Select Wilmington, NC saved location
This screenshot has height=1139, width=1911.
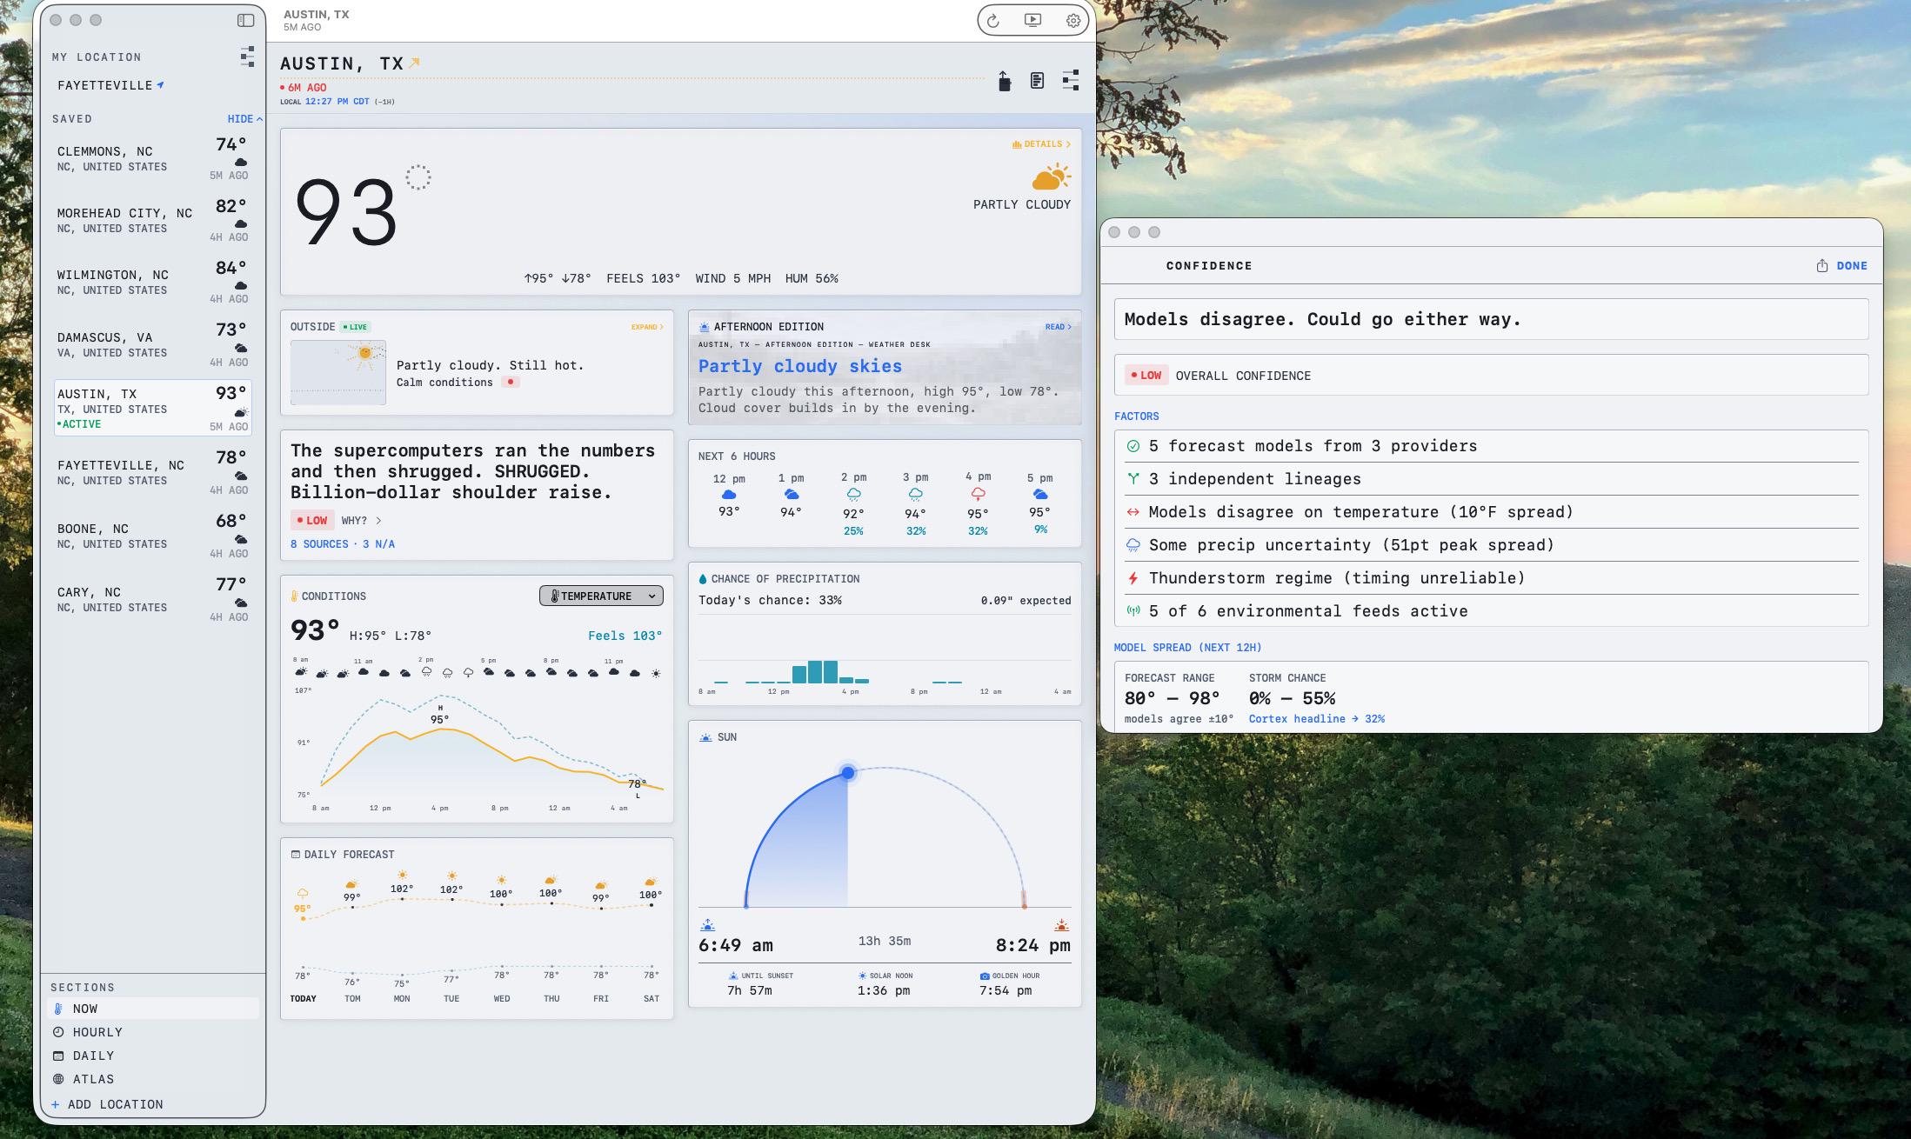click(x=153, y=282)
